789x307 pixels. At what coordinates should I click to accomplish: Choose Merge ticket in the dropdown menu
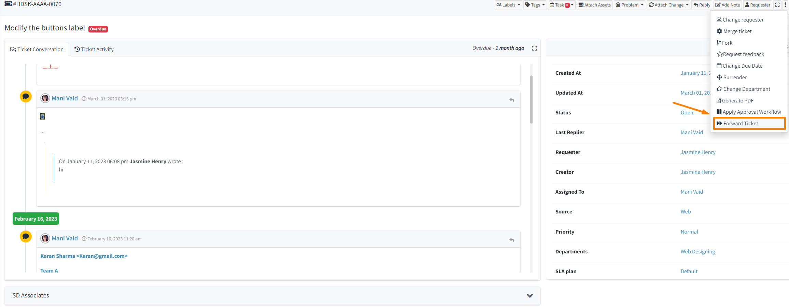tap(737, 31)
